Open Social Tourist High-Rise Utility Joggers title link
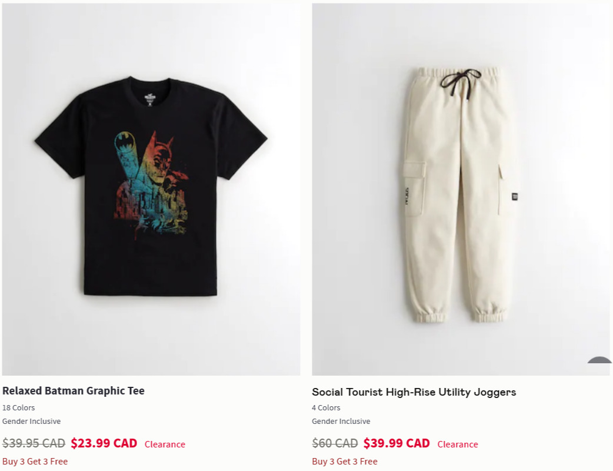Screen dimensions: 613x471 click(x=414, y=392)
